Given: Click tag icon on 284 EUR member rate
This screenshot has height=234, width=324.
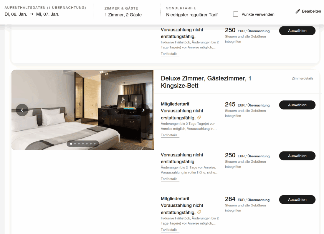Looking at the screenshot, I should [x=199, y=212].
